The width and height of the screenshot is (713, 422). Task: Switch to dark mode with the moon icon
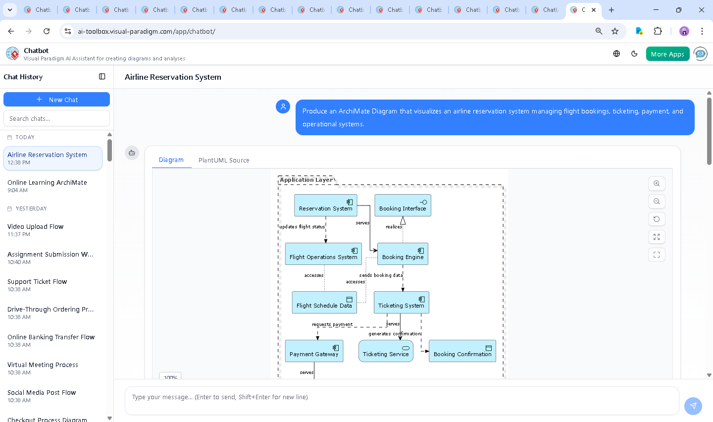634,53
